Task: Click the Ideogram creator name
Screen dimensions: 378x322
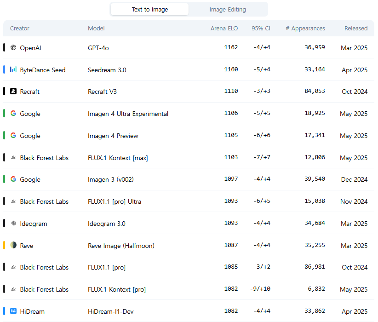Action: click(x=34, y=224)
